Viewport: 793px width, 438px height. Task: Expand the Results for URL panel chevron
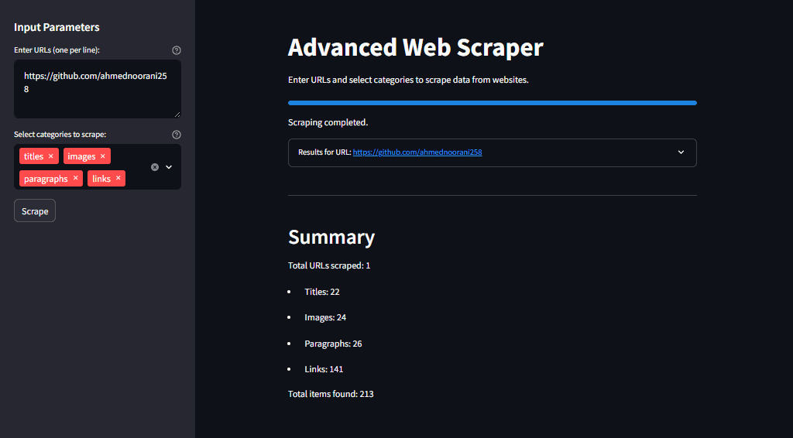pyautogui.click(x=681, y=152)
